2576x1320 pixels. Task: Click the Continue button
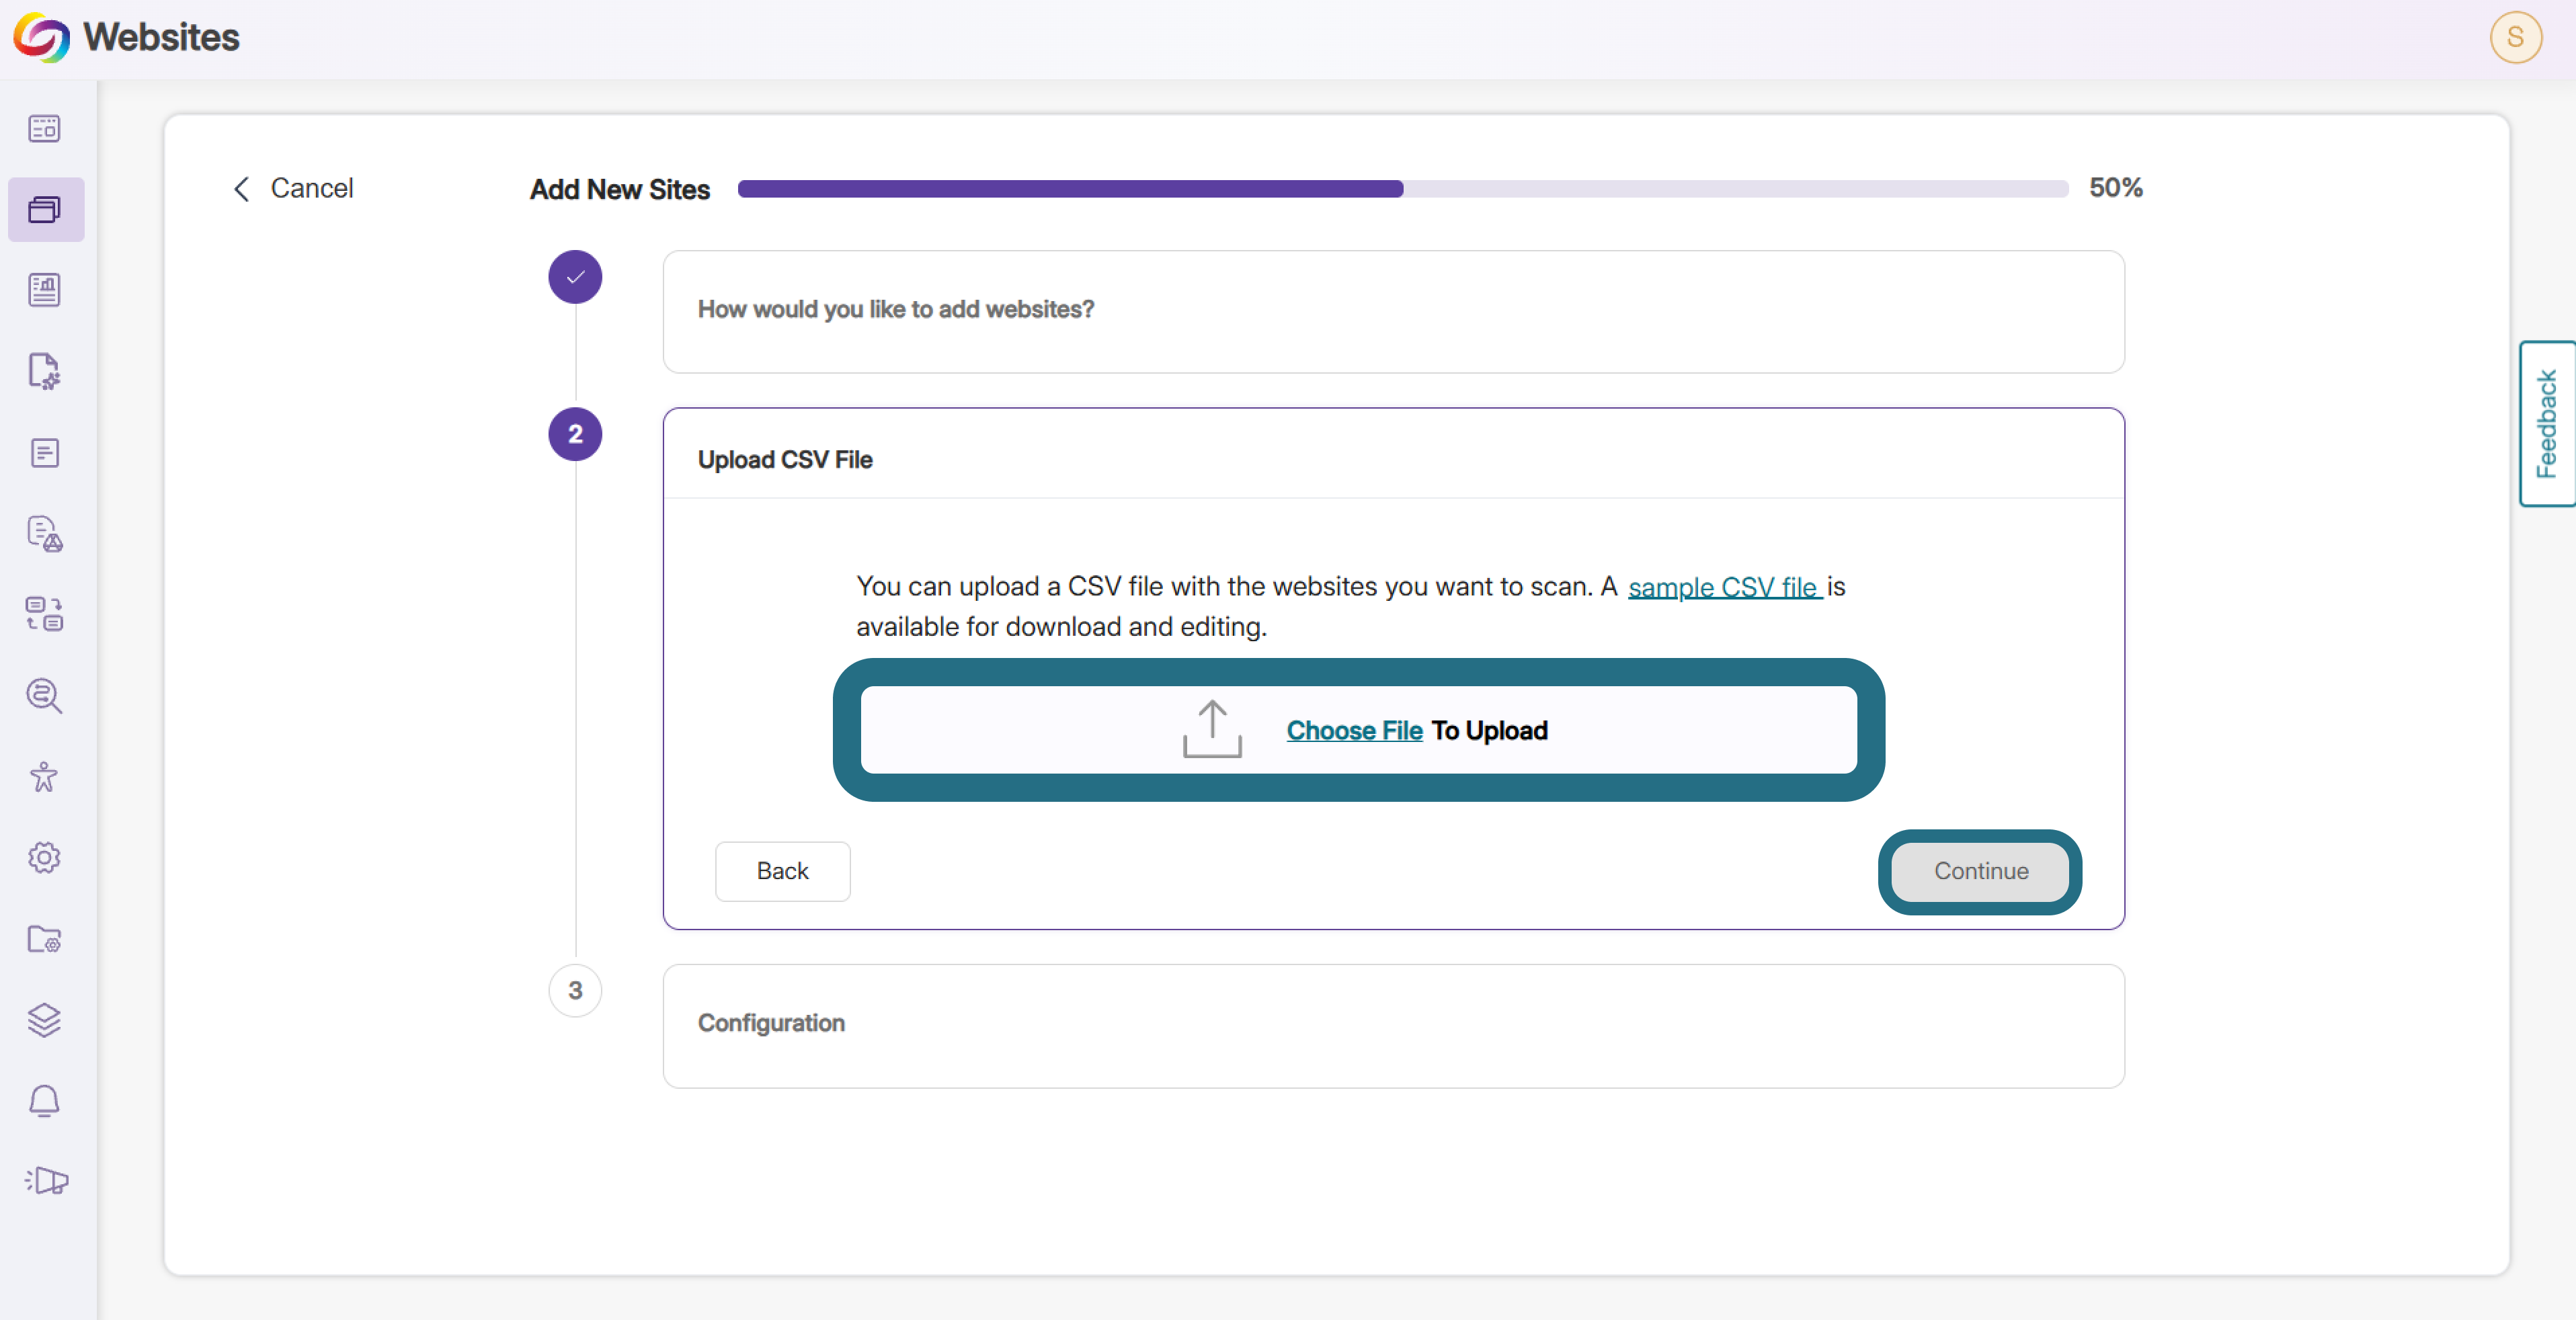[1980, 871]
